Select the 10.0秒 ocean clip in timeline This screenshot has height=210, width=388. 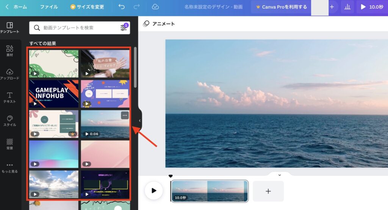(x=210, y=191)
